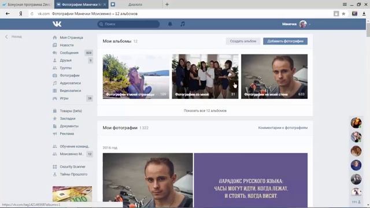
Task: Open Фотографии in sidebar
Action: pos(69,75)
